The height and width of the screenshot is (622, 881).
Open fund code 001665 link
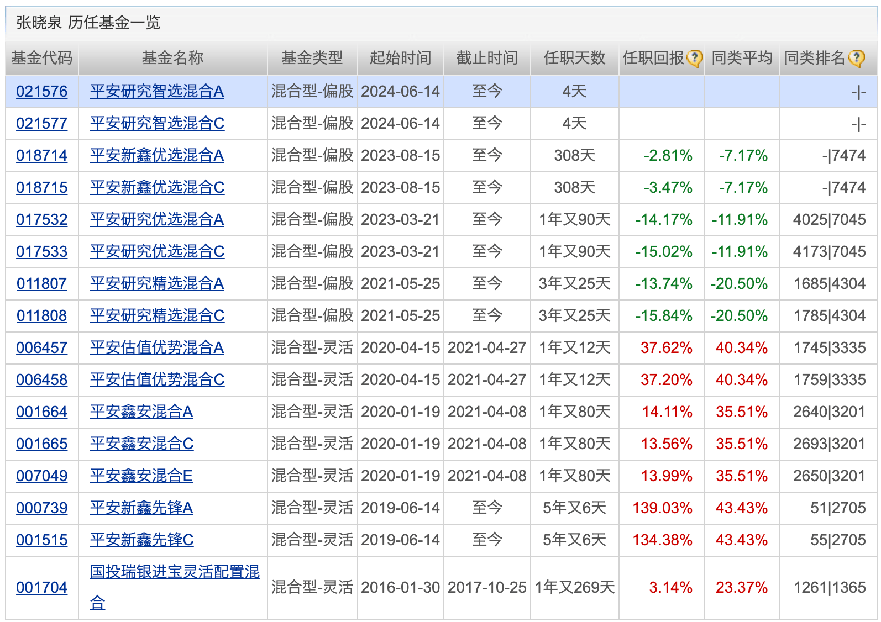tap(42, 444)
